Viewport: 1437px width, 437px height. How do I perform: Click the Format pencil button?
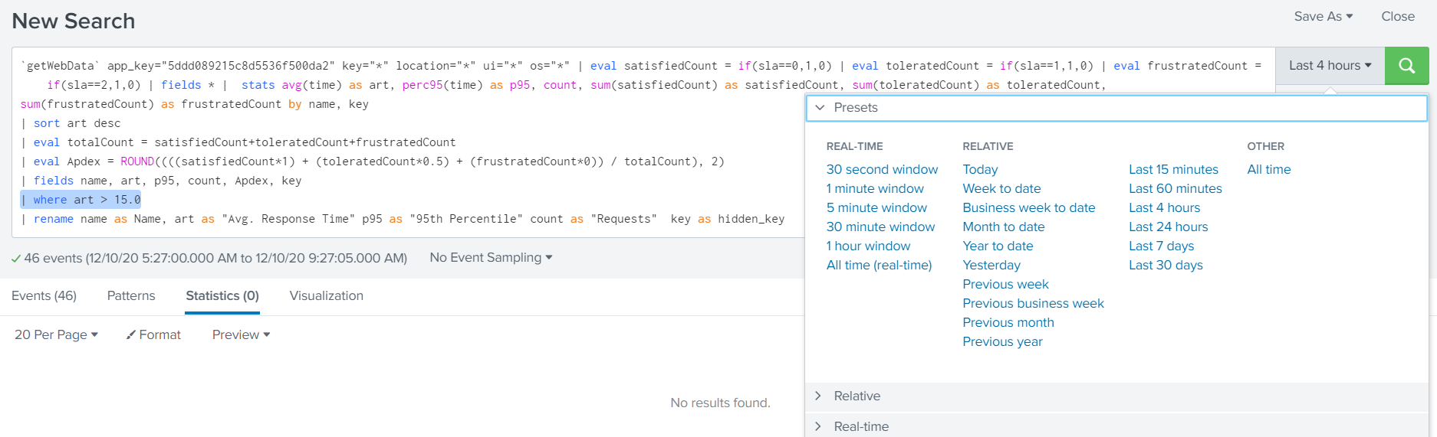[153, 335]
